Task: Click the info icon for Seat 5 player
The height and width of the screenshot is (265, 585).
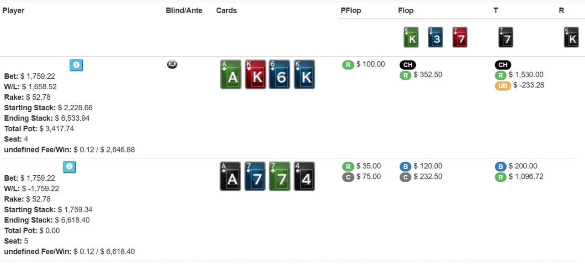Action: 69,167
